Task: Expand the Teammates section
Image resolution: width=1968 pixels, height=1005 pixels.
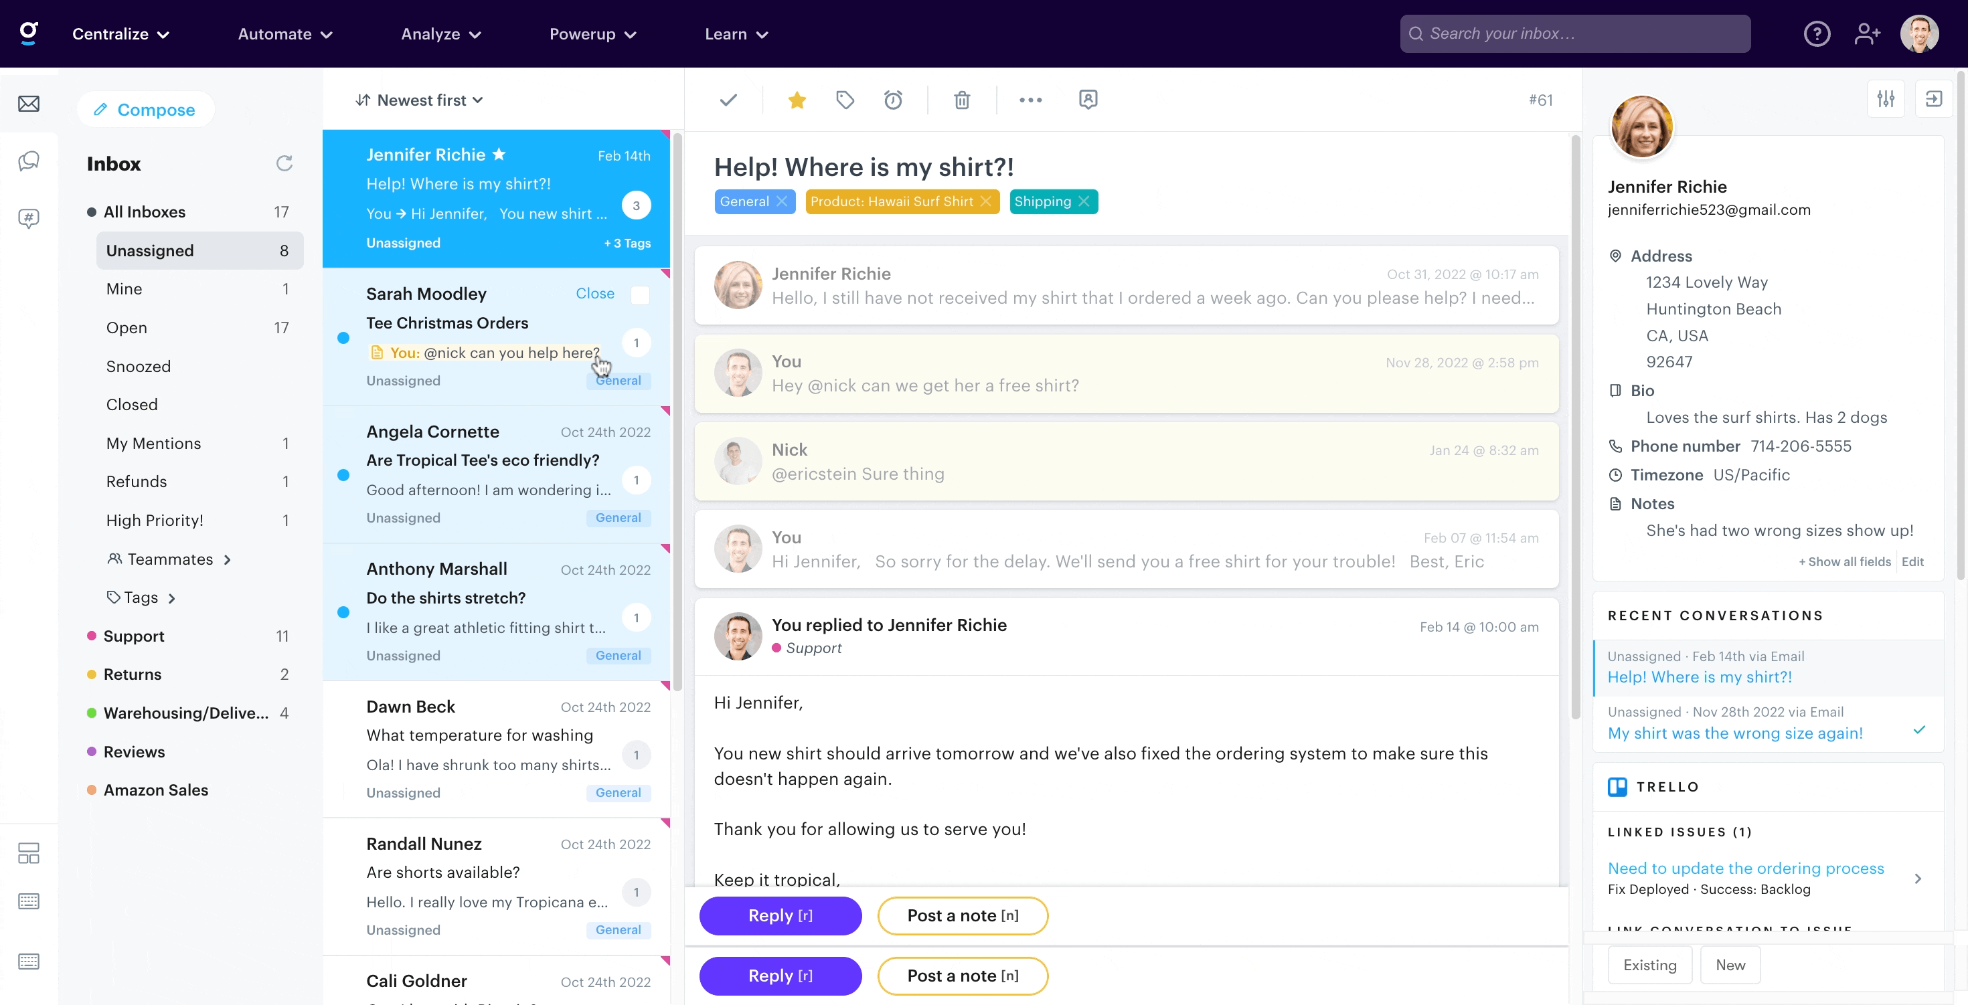Action: (x=169, y=559)
